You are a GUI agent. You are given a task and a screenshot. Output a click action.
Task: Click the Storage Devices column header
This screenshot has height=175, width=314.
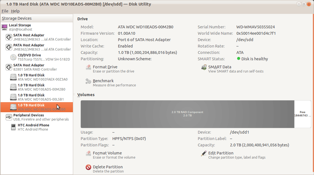coord(36,18)
